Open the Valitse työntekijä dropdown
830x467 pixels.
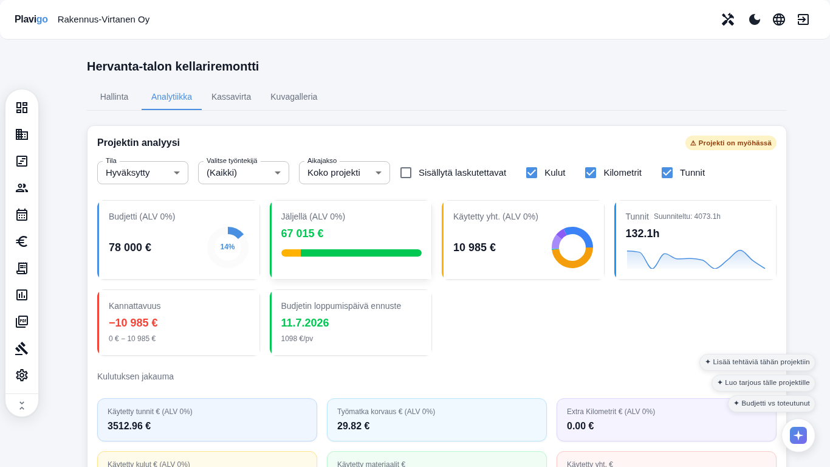tap(244, 173)
